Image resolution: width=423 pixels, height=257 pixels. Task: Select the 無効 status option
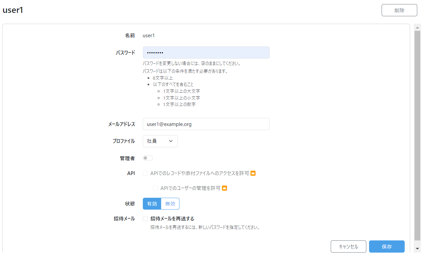170,204
